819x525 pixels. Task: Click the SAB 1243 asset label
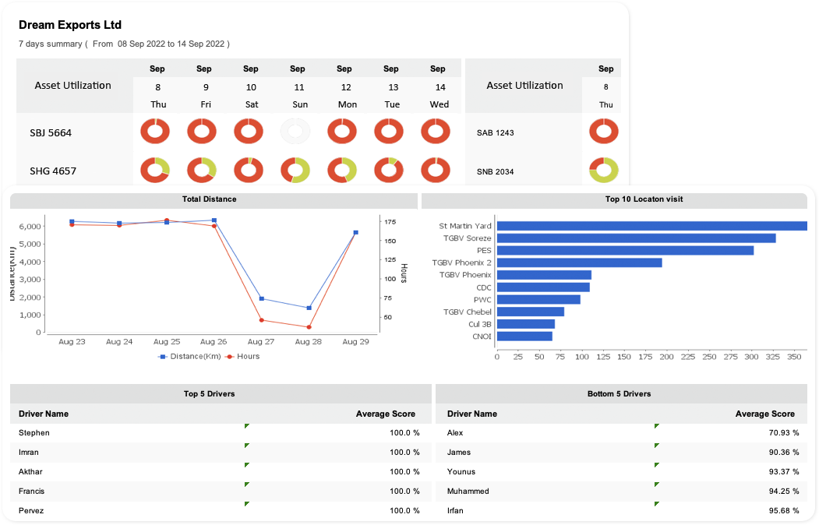click(x=495, y=132)
